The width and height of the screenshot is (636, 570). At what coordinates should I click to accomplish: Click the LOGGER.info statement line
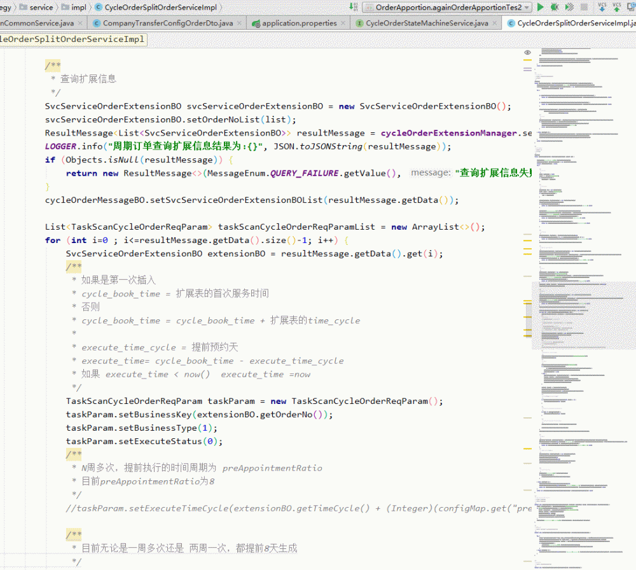(x=248, y=146)
